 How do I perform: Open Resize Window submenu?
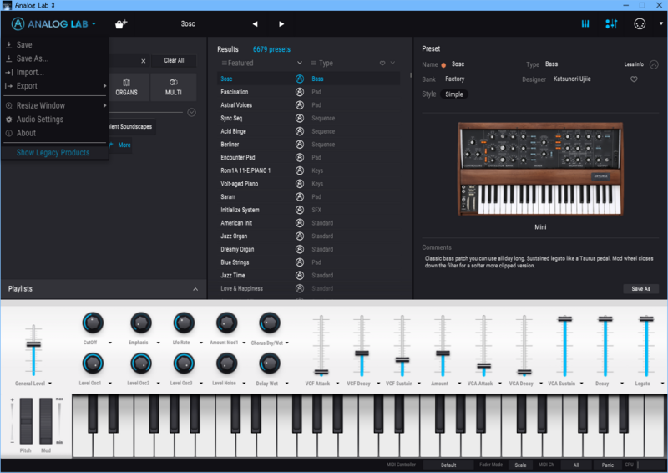(55, 105)
